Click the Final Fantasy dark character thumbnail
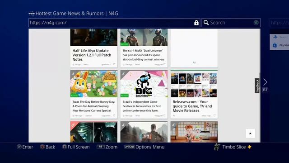Screen dimensions: 289x163 tap(94, 132)
